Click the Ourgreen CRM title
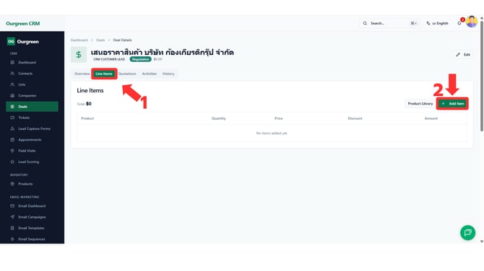The width and height of the screenshot is (484, 271). click(23, 23)
